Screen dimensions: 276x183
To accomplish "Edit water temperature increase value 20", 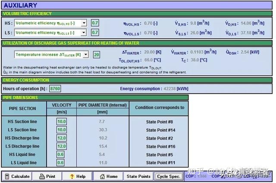I will tap(97, 55).
